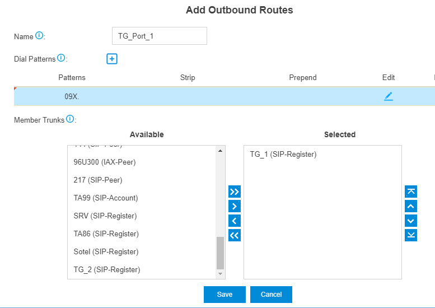The image size is (435, 308).
Task: Add highlighted trunk using single right arrow
Action: 235,206
